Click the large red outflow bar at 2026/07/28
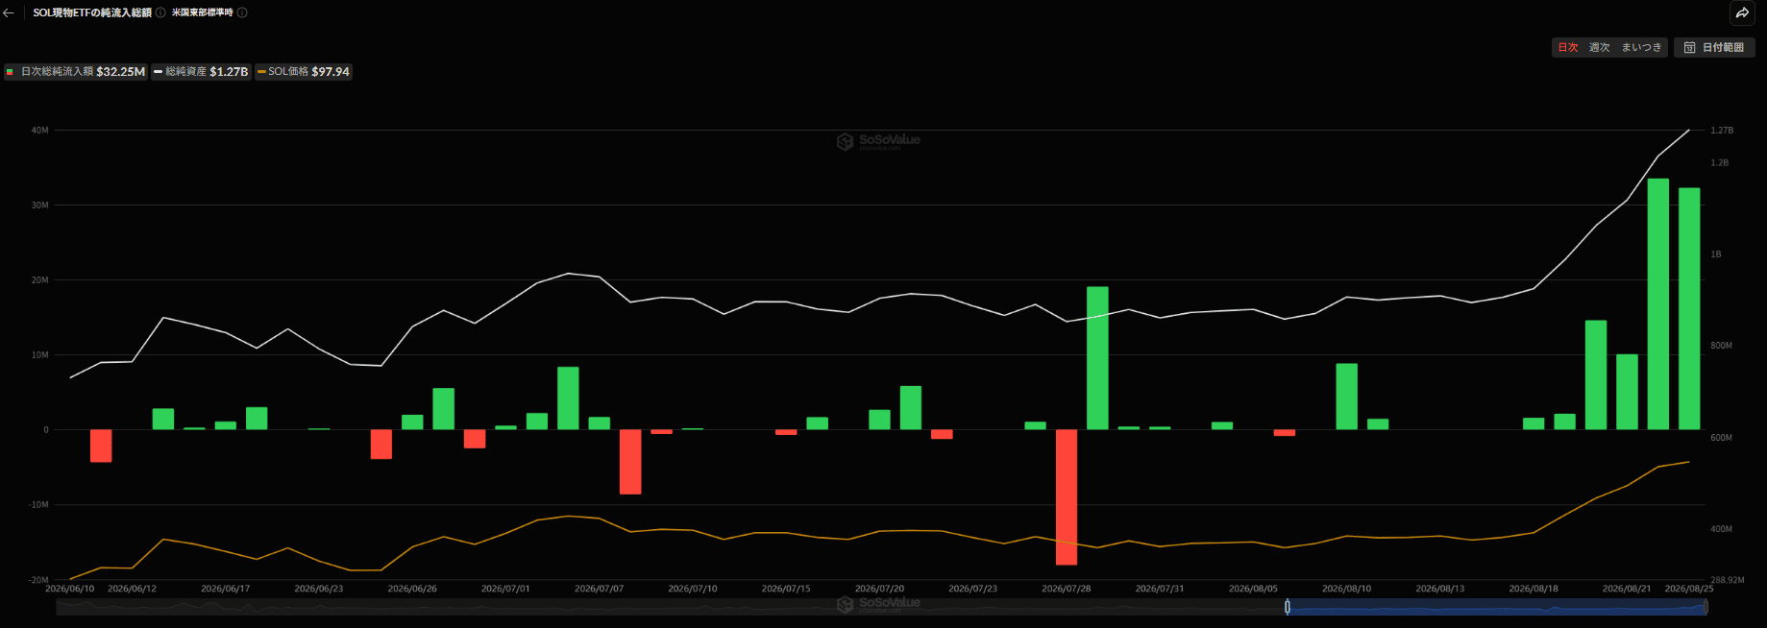1767x628 pixels. click(1067, 496)
